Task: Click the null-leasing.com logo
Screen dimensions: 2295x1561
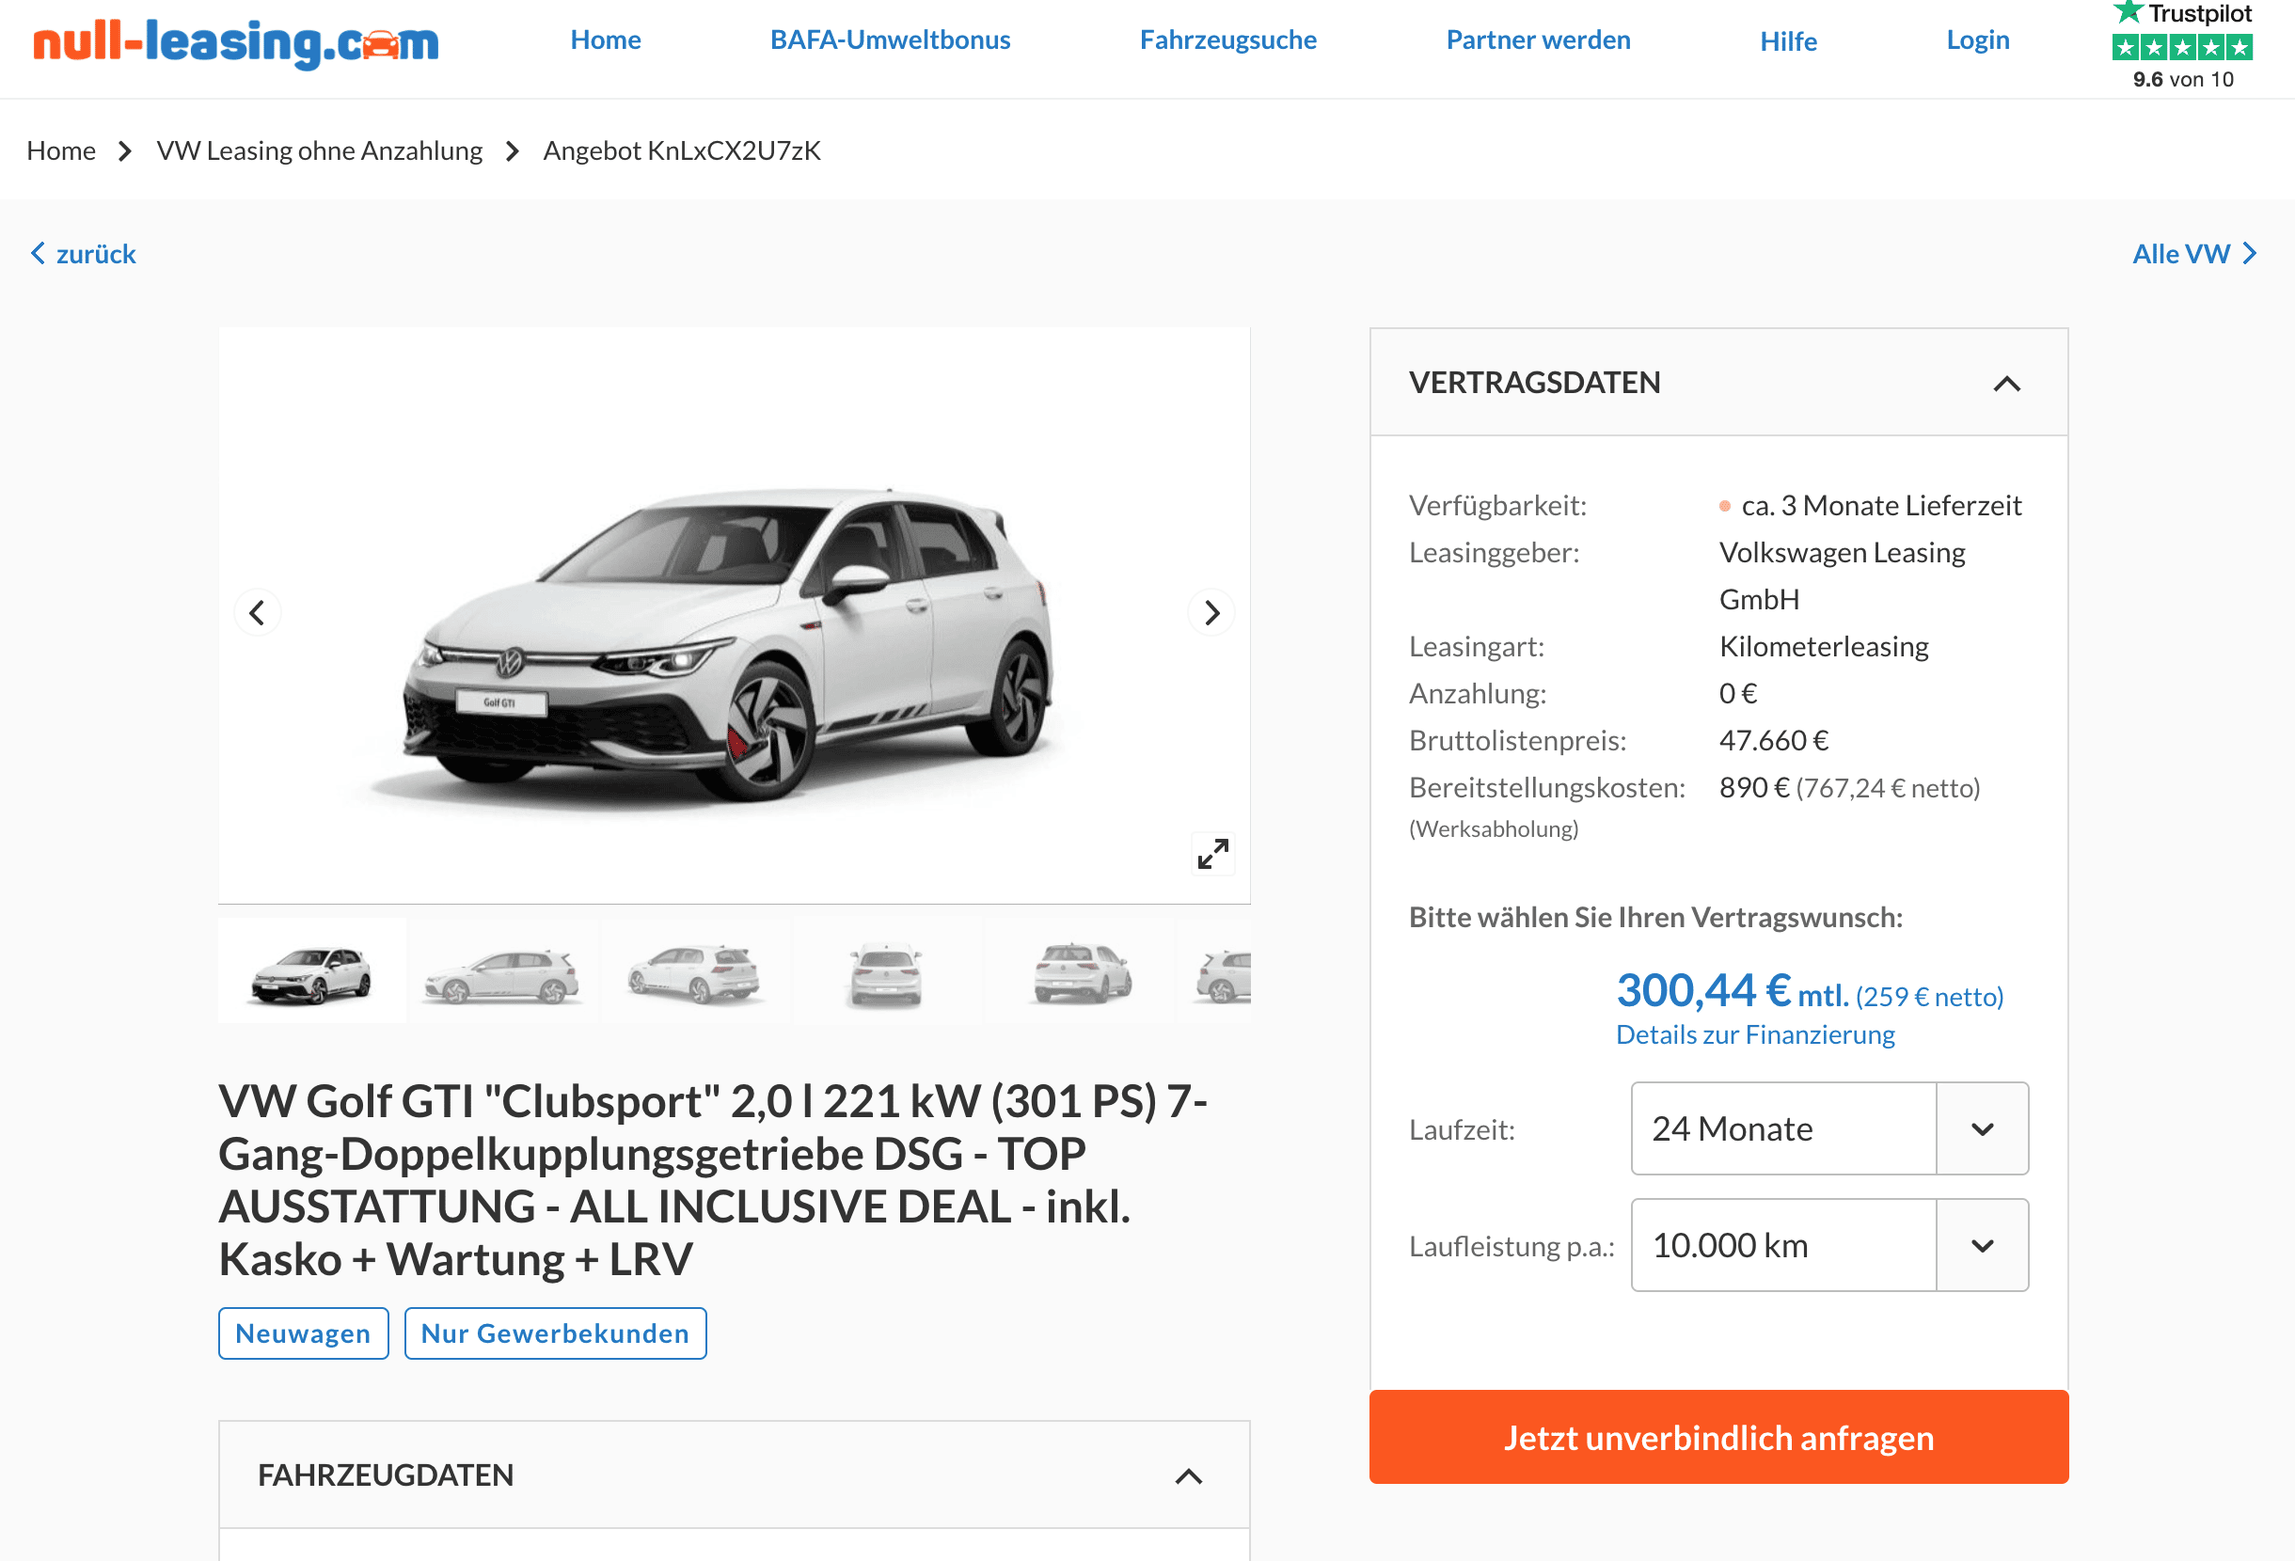Action: (236, 41)
